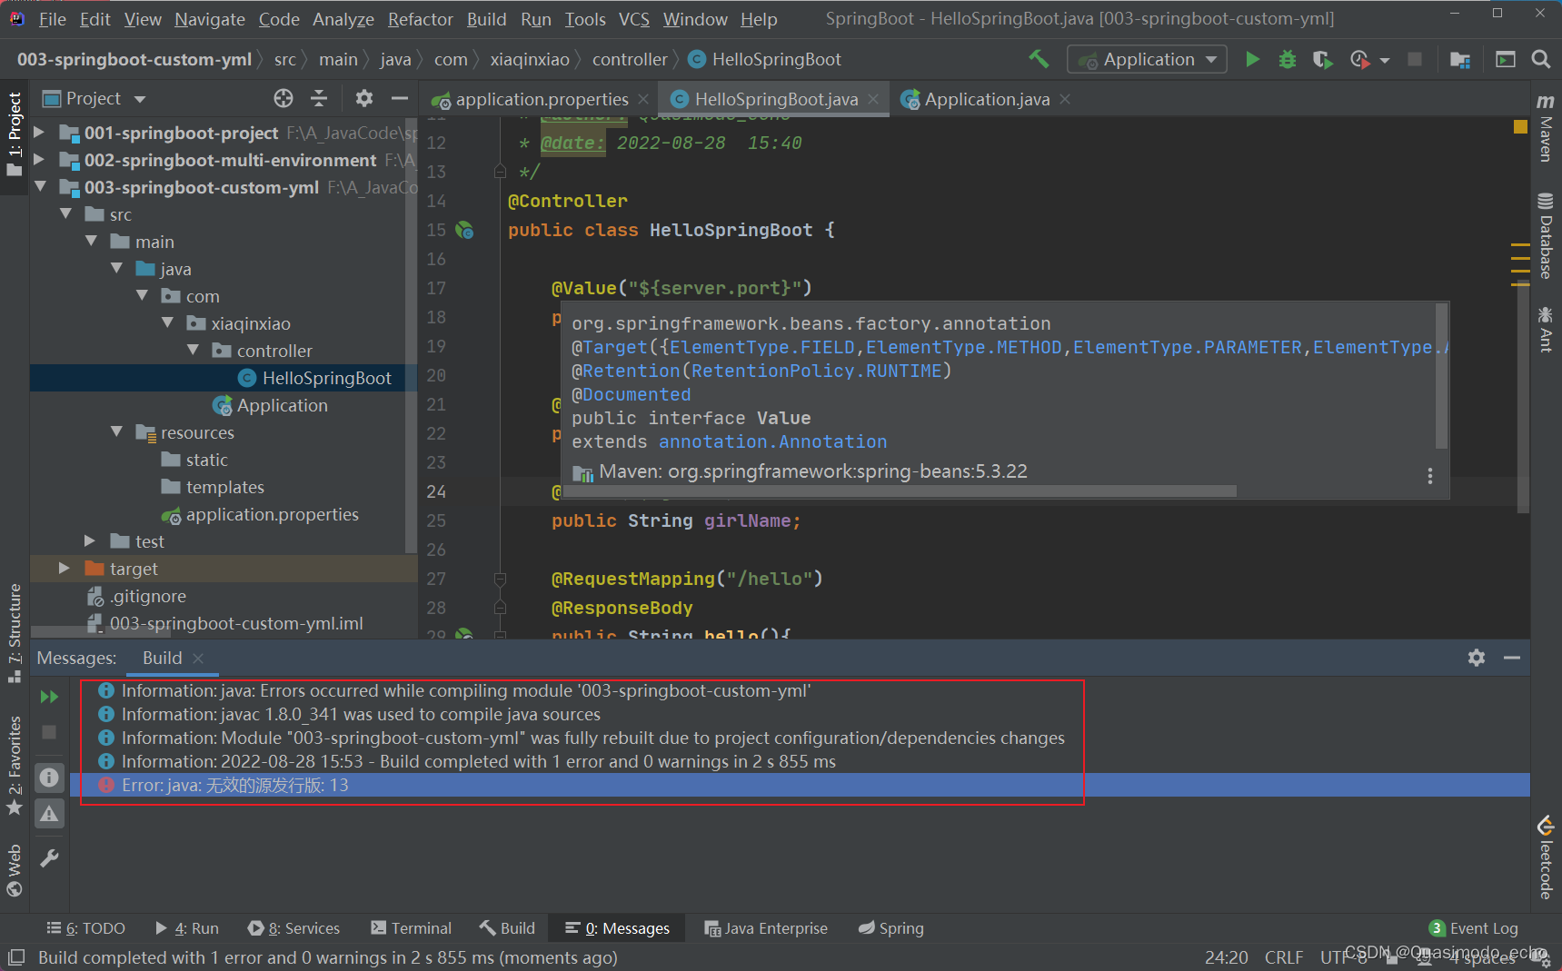Click the line 15 gutter bean icon
The height and width of the screenshot is (971, 1562).
(x=464, y=230)
